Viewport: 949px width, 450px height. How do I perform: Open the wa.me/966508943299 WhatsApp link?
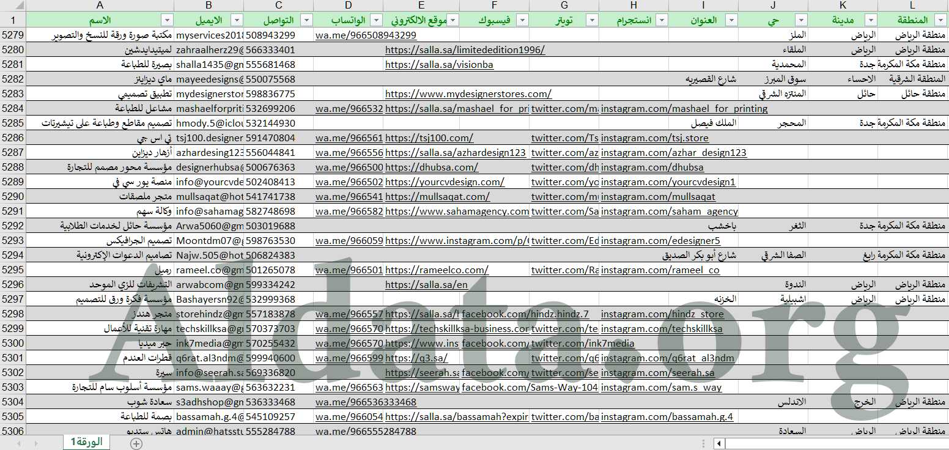pyautogui.click(x=366, y=35)
